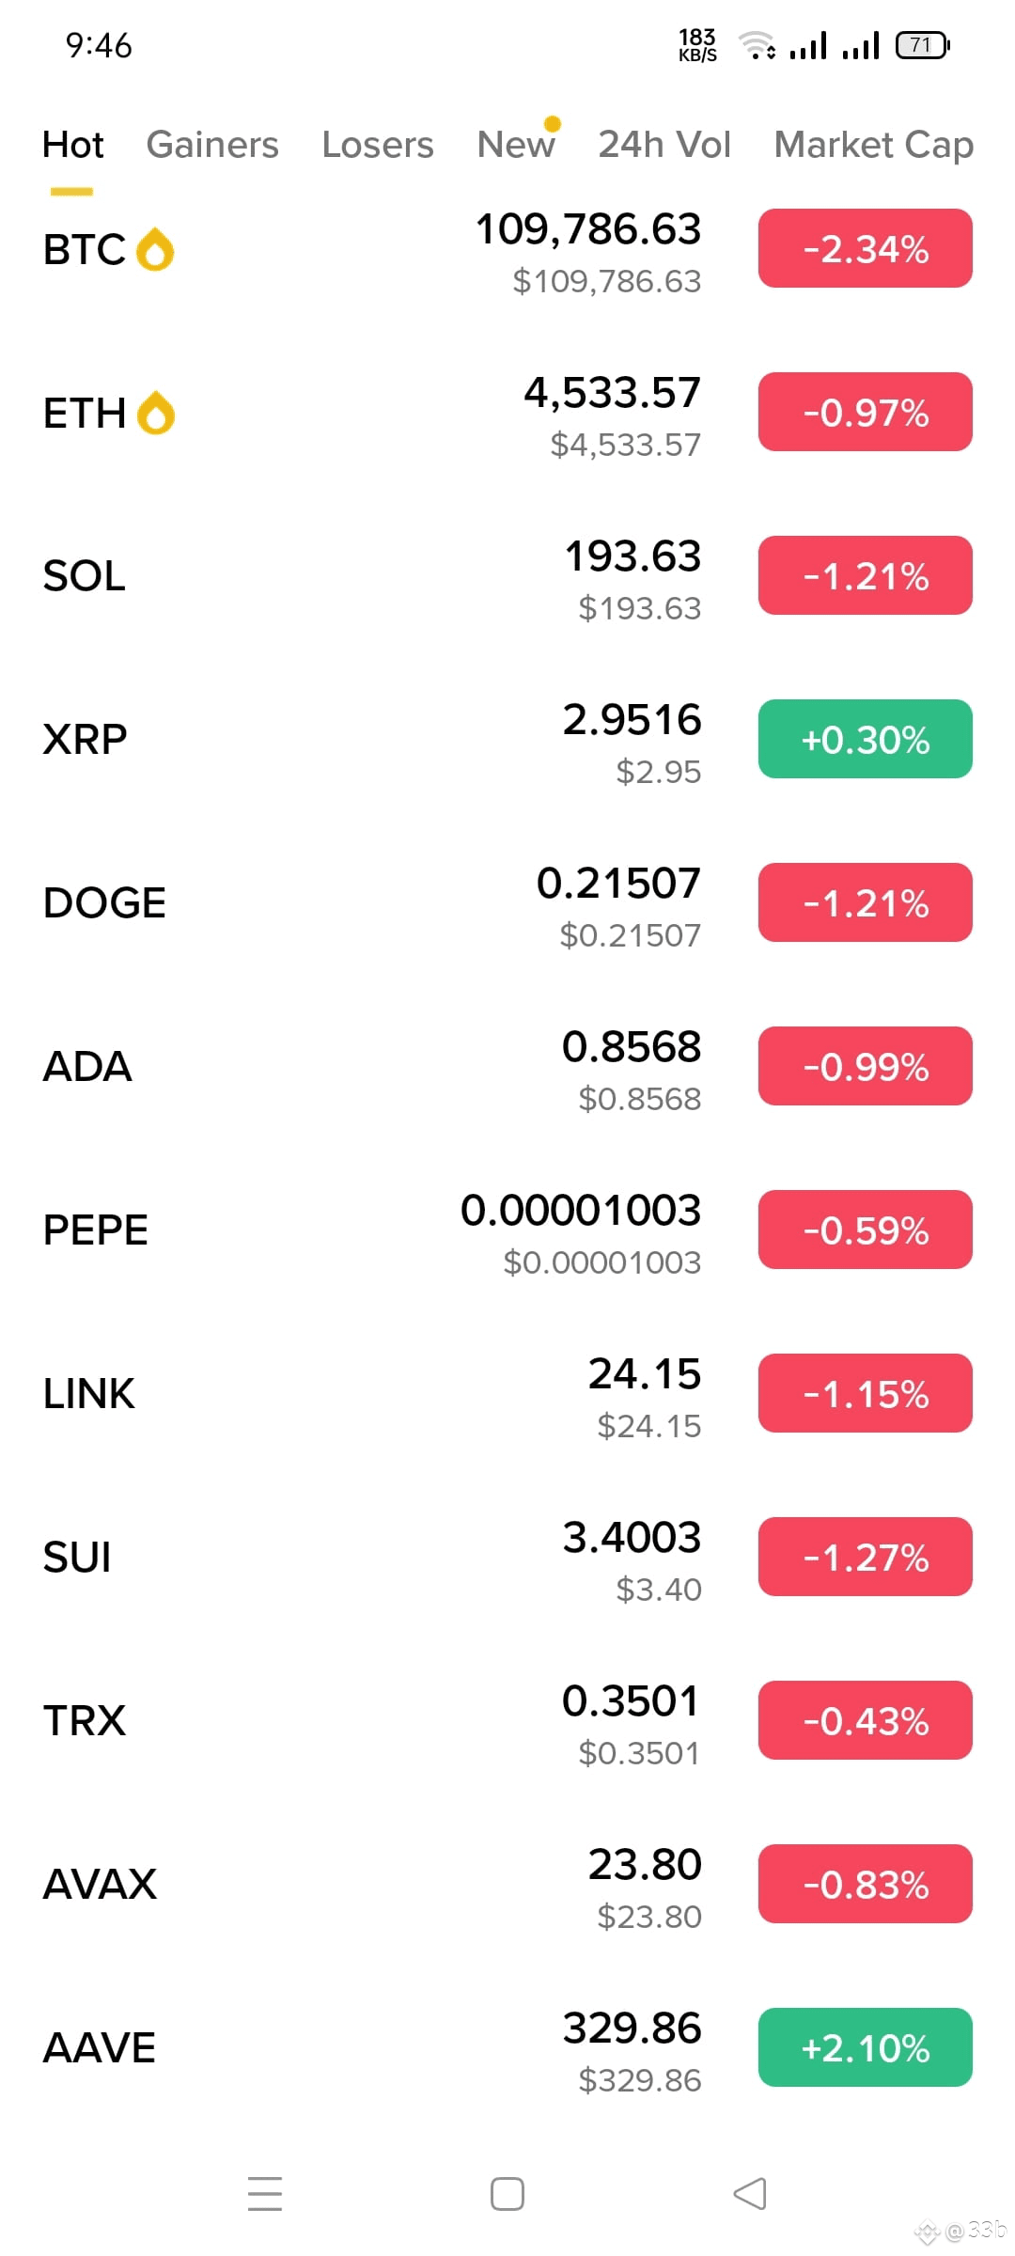This screenshot has height=2256, width=1015.
Task: Tap the battery indicator showing 71
Action: [x=923, y=44]
